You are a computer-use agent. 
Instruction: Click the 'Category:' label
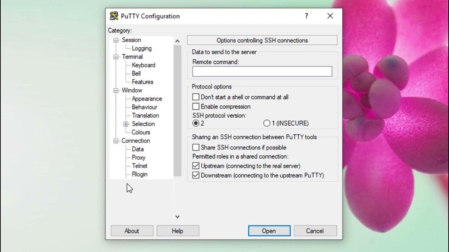tap(120, 31)
